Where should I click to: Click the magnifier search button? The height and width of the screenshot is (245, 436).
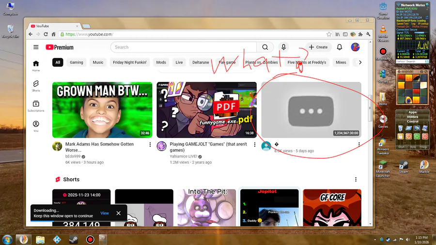tap(265, 47)
